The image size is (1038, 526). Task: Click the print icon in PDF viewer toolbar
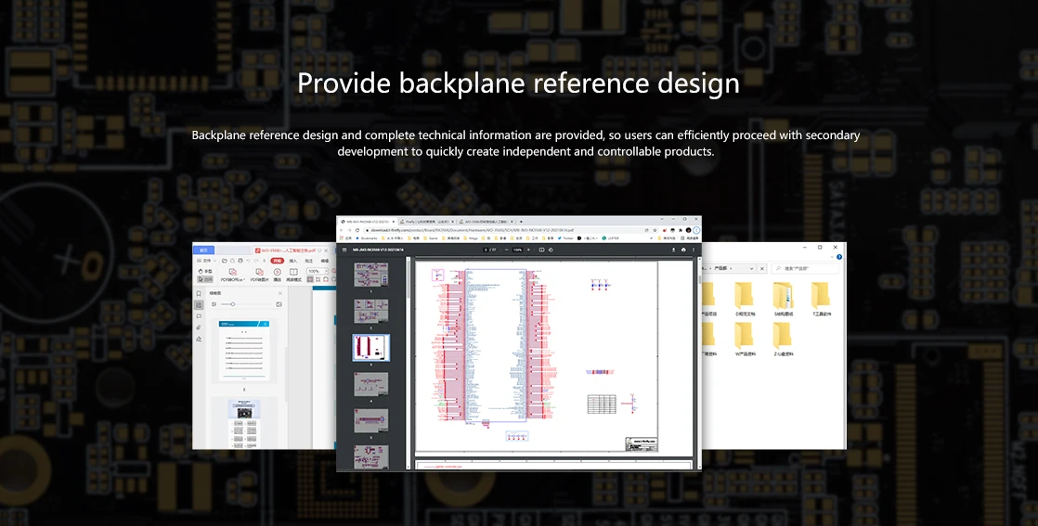tap(683, 250)
